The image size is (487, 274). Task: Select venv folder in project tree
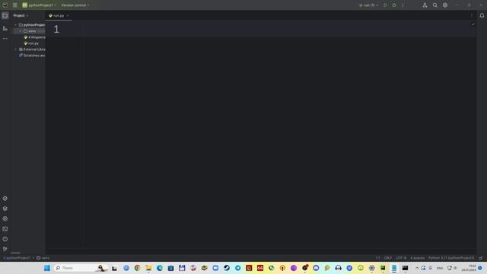click(30, 31)
